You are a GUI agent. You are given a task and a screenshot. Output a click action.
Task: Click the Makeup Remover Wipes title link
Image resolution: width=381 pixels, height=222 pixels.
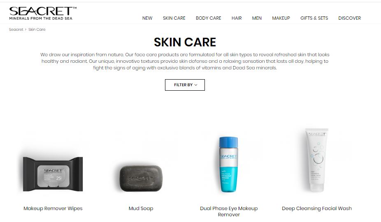click(53, 208)
